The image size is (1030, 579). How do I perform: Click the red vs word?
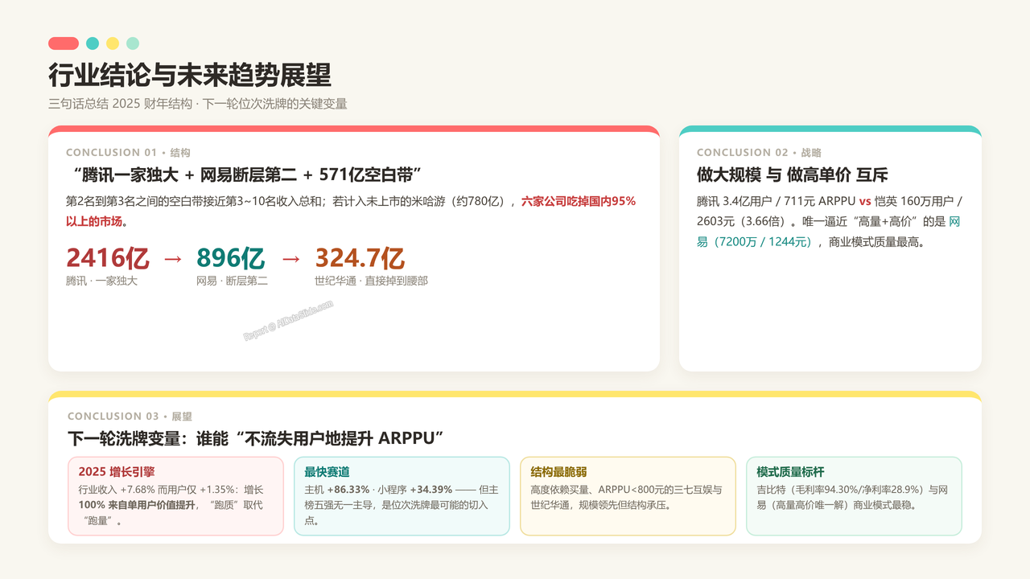pos(865,202)
